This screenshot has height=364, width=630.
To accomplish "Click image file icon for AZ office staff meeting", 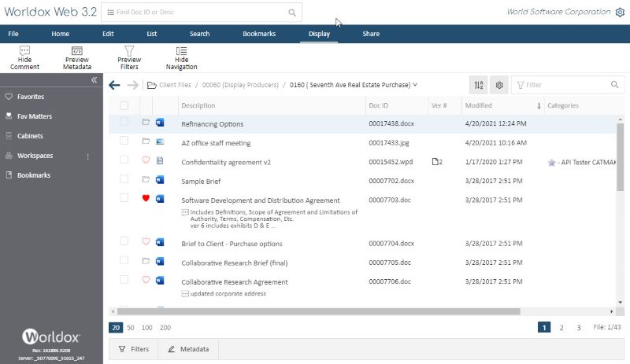I will [160, 142].
